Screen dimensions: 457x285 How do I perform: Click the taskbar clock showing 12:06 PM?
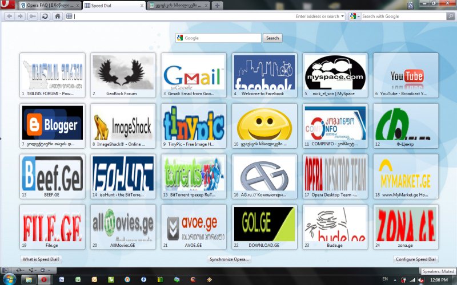(x=439, y=280)
